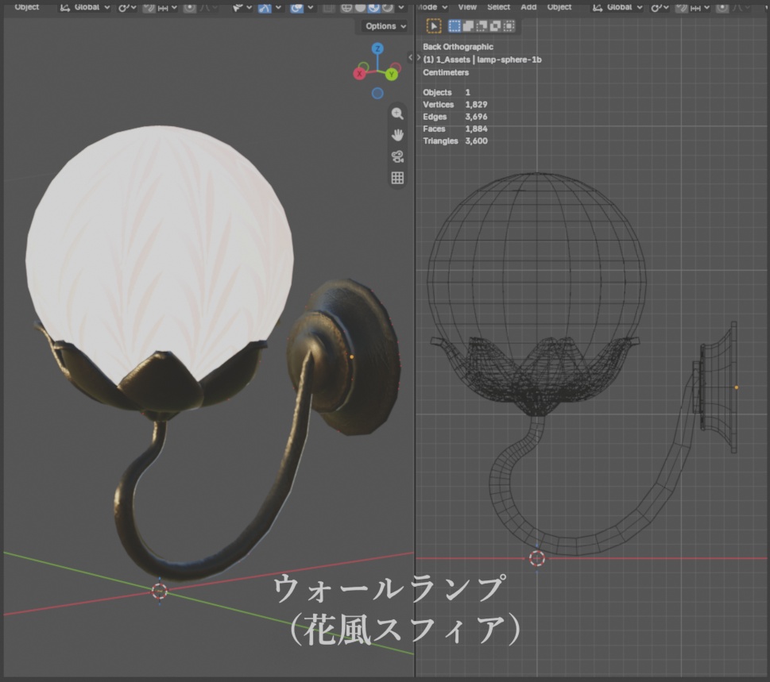Choose the Subtract selection mode icon
This screenshot has height=682, width=770.
[x=482, y=26]
